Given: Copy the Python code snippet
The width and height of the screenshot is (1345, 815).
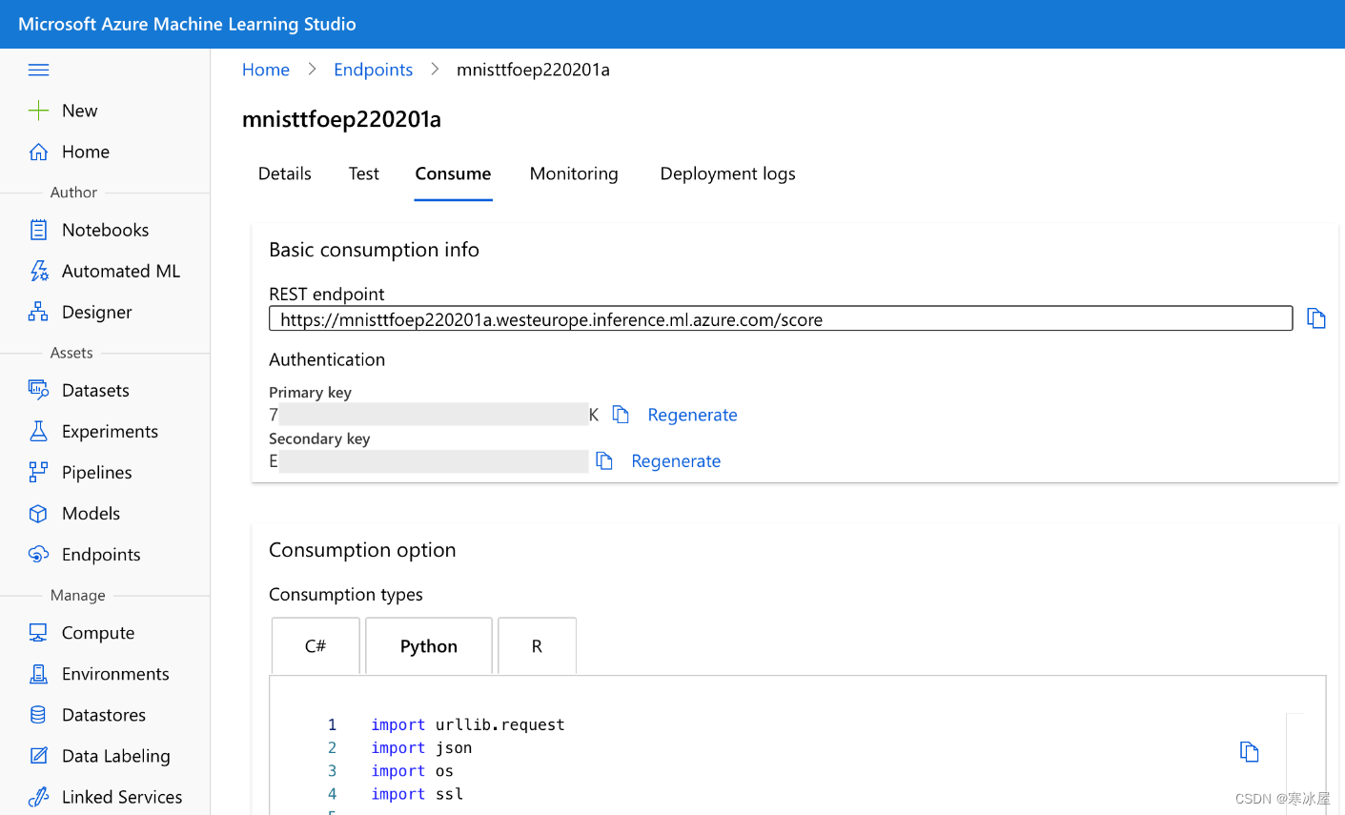Looking at the screenshot, I should tap(1249, 752).
